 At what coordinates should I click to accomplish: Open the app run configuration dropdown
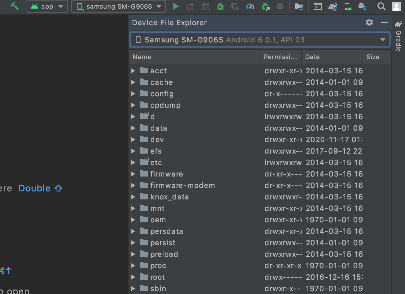[47, 6]
